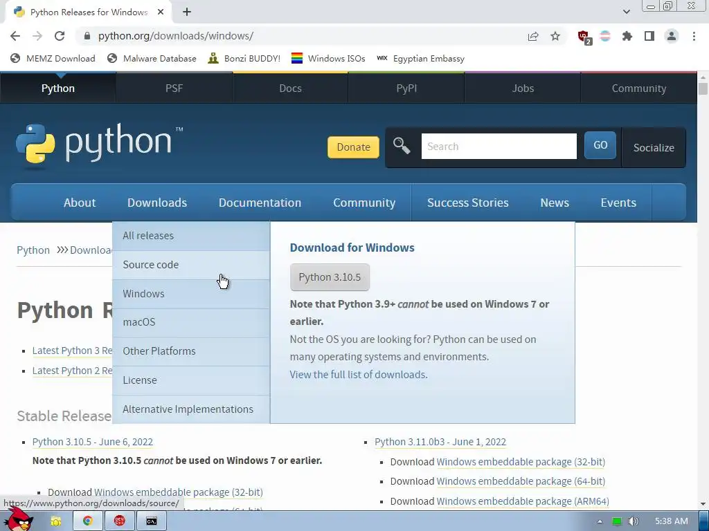Open the Windows ISOs bookmark
This screenshot has height=531, width=709.
[328, 59]
